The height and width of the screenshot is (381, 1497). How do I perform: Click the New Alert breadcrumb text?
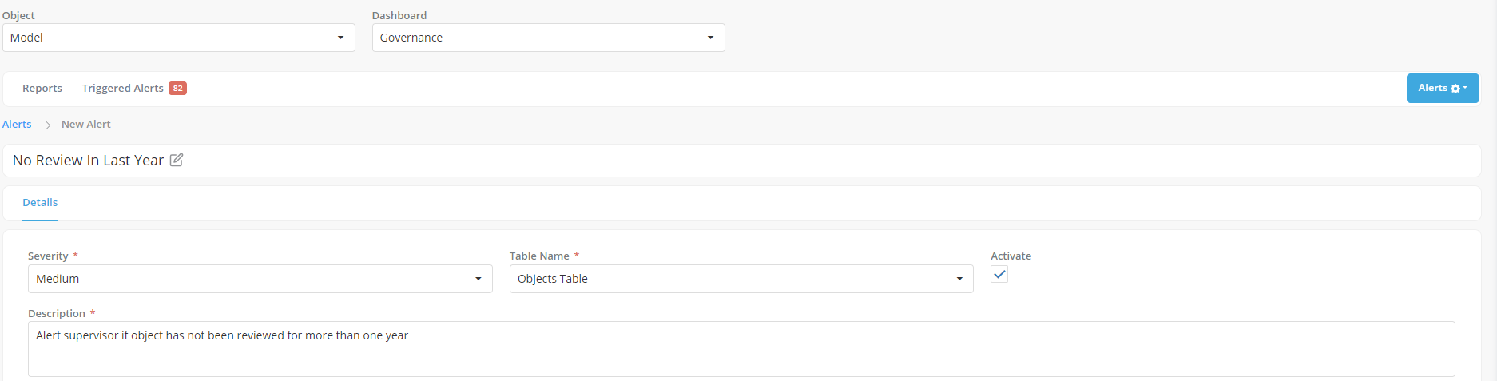click(86, 125)
